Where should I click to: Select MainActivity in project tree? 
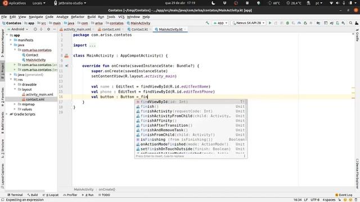point(35,60)
